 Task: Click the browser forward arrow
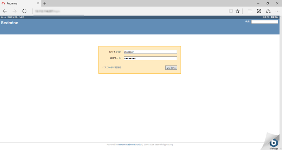coord(14,11)
